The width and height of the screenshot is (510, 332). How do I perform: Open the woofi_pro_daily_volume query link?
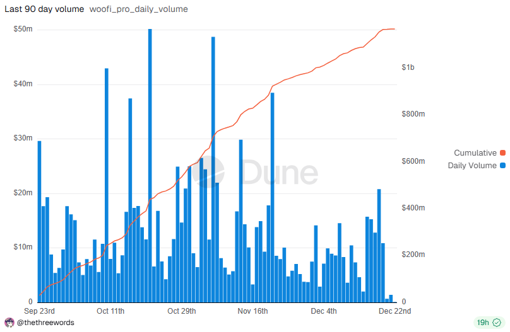click(x=138, y=9)
